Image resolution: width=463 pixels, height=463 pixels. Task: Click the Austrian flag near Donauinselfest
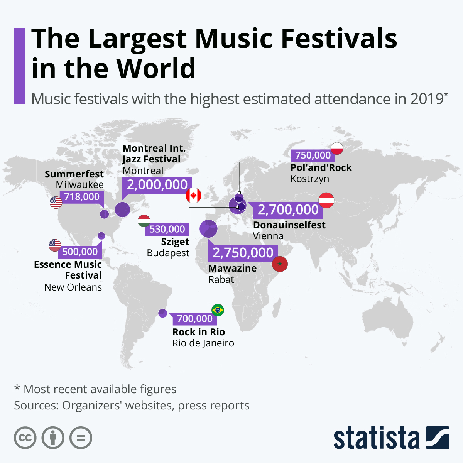326,200
